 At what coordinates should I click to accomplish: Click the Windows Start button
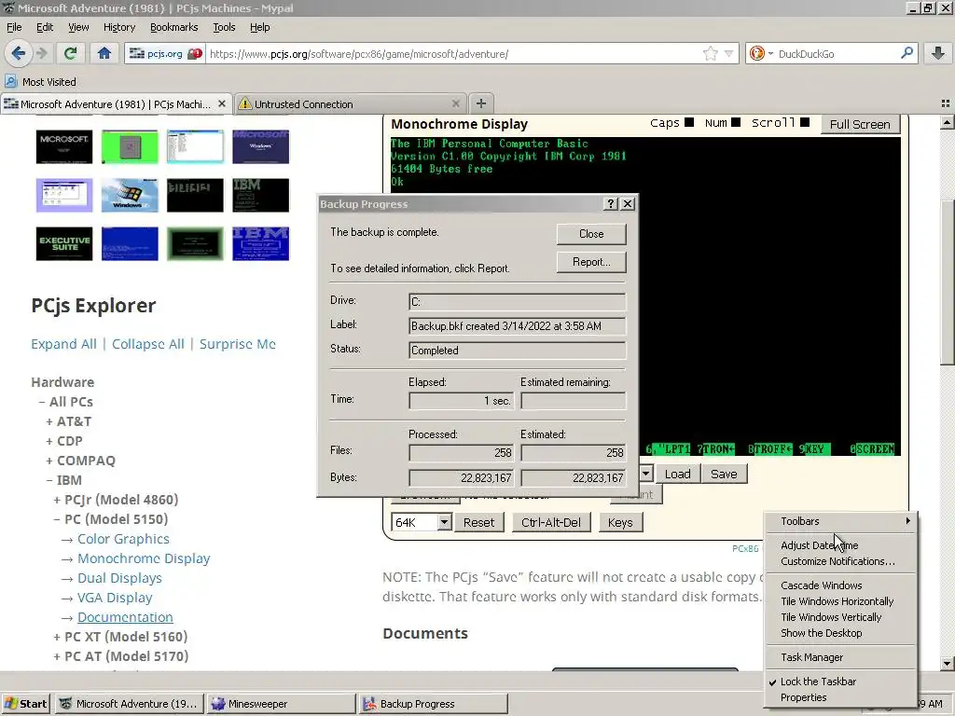(26, 703)
